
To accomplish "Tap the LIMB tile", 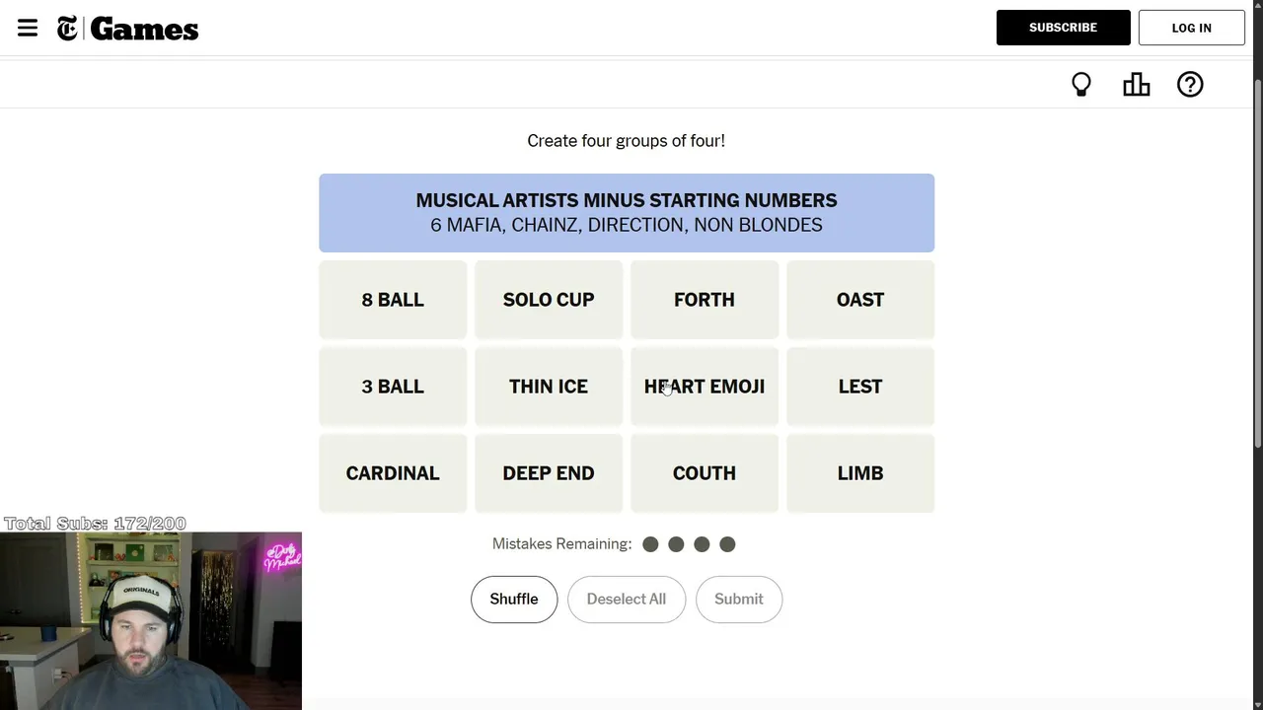I will point(860,473).
